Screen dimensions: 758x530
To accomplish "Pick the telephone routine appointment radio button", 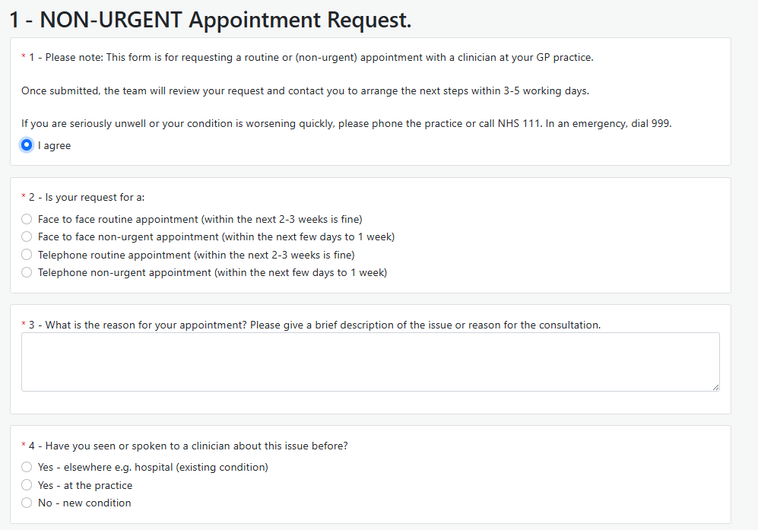I will pyautogui.click(x=27, y=255).
